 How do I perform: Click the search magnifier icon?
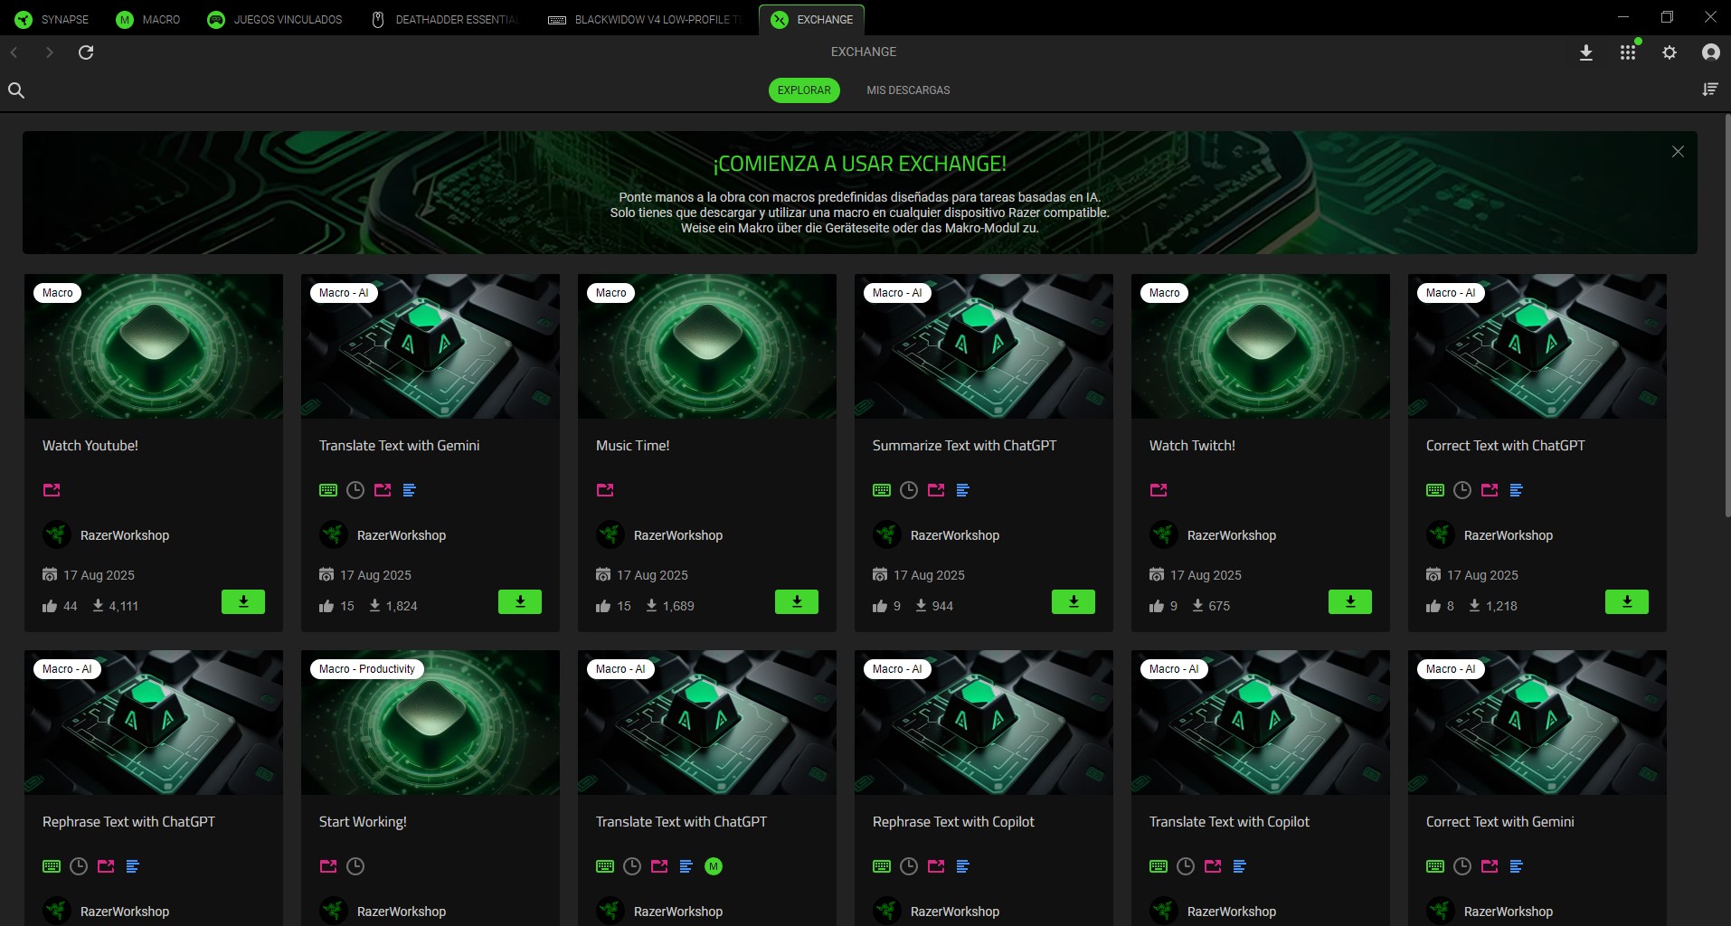(x=16, y=90)
